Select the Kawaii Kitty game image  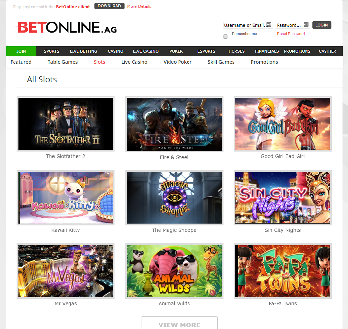click(x=66, y=198)
